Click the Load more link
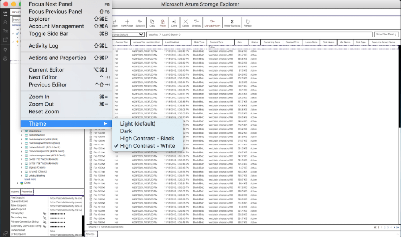Image resolution: width=401 pixels, height=237 pixels. click(30, 179)
